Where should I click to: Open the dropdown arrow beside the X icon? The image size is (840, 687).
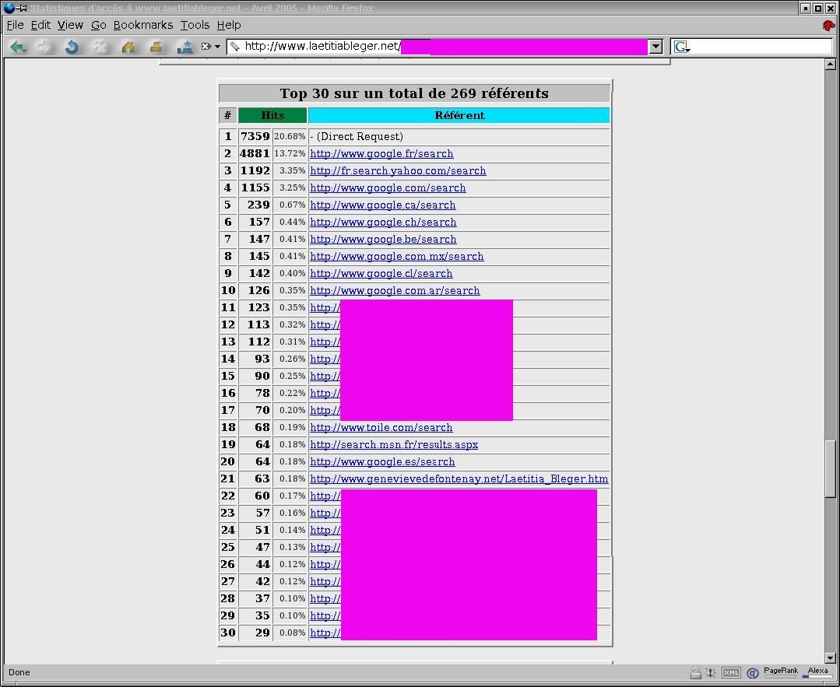(217, 47)
